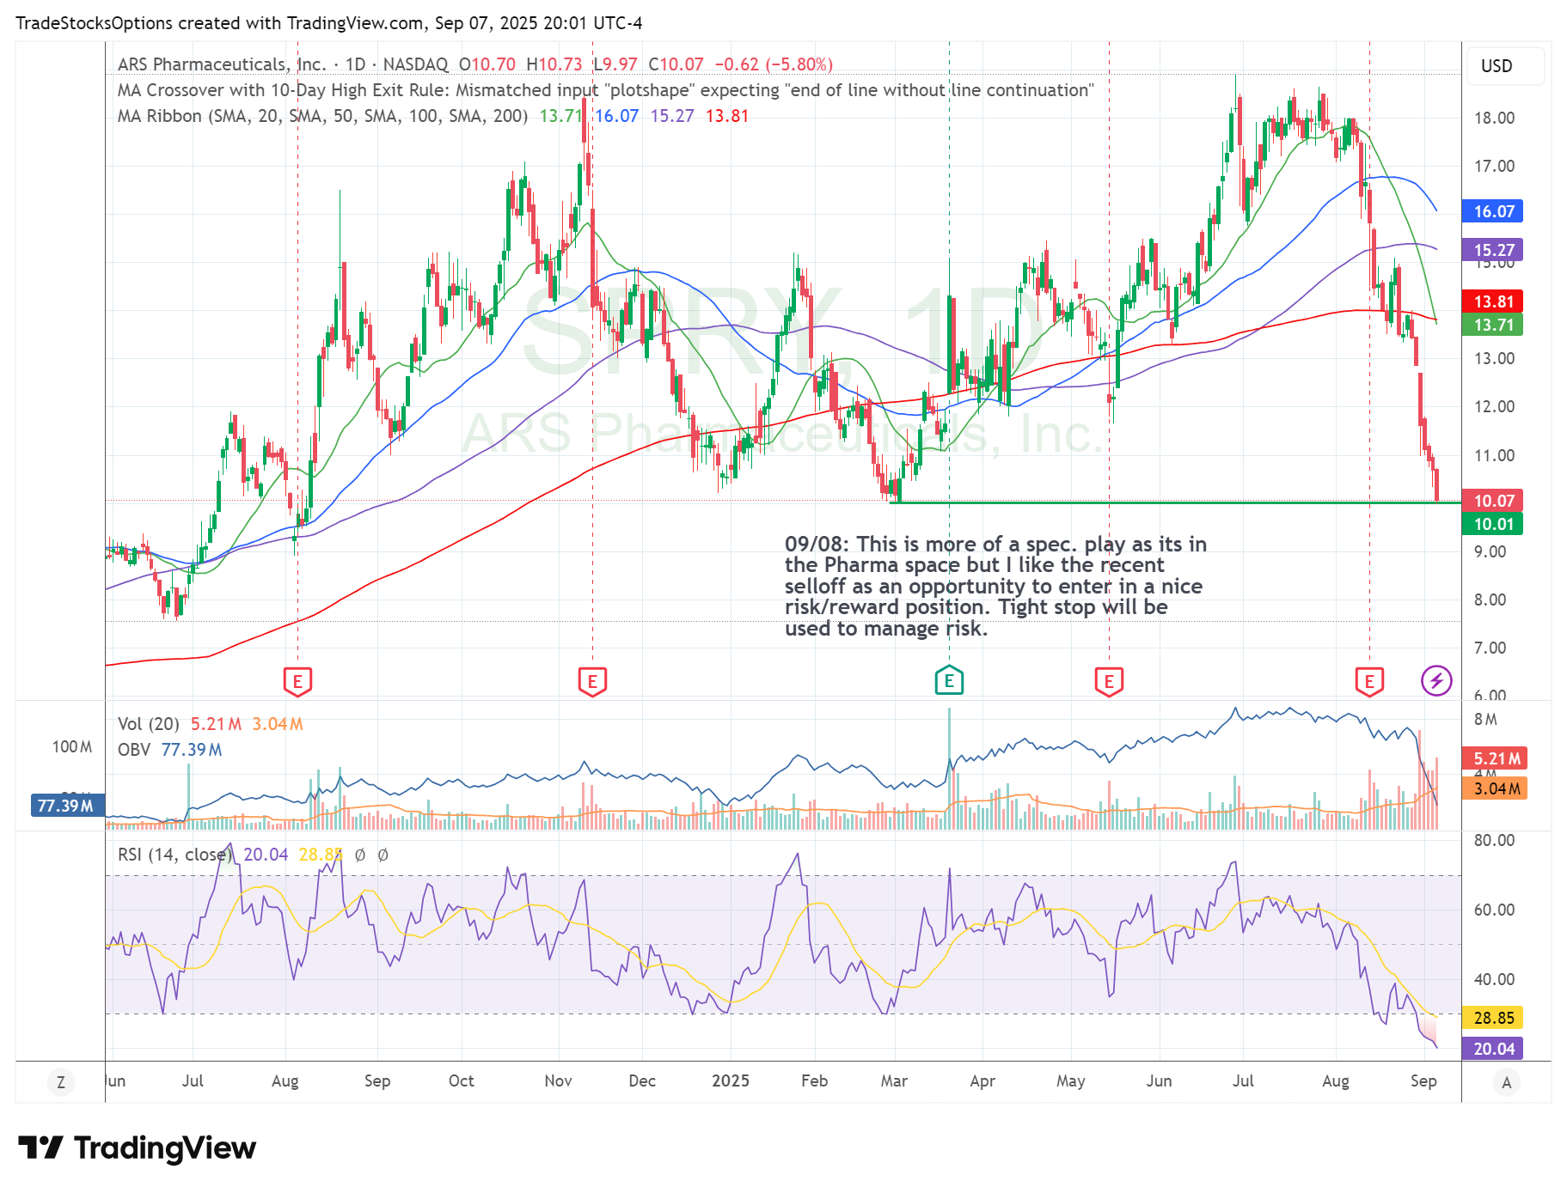
Task: Click the 15.27 purple price label
Action: (x=1493, y=250)
